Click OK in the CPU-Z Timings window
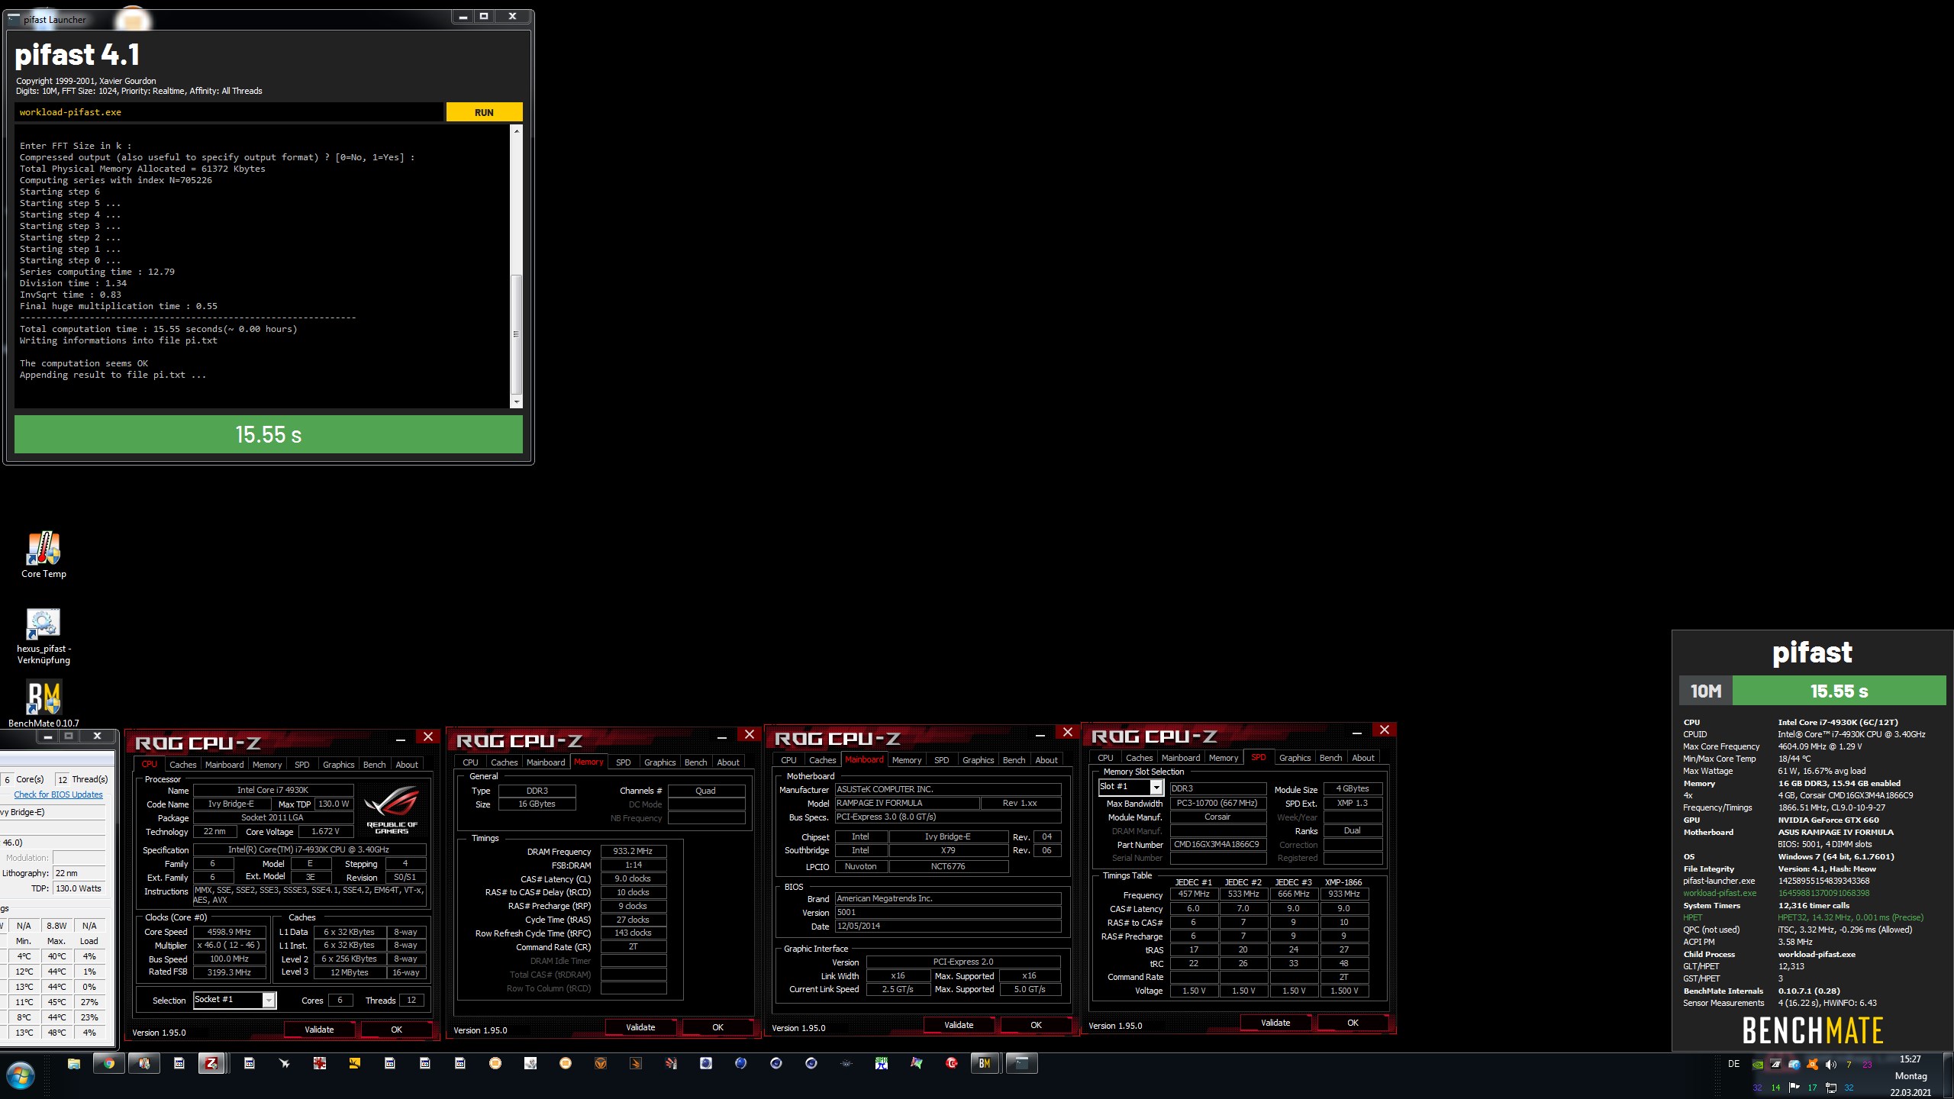Viewport: 1954px width, 1099px height. (717, 1027)
